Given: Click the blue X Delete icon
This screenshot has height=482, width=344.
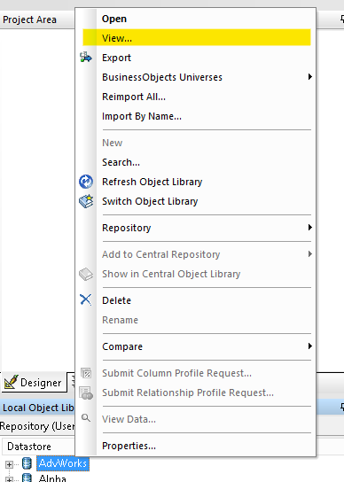Looking at the screenshot, I should (85, 299).
